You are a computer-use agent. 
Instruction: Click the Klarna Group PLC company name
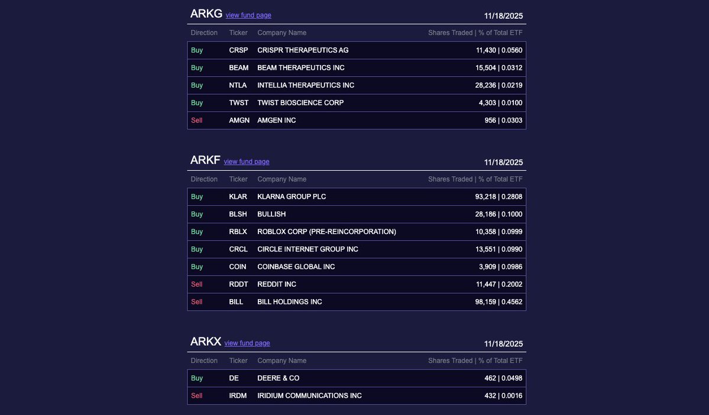[292, 197]
